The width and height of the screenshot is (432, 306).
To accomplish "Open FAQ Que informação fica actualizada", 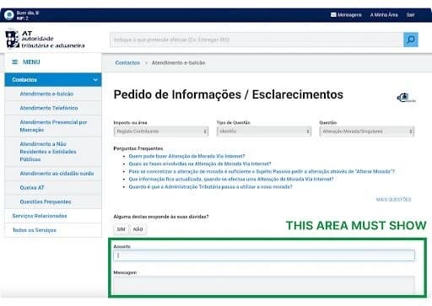I will [x=231, y=179].
